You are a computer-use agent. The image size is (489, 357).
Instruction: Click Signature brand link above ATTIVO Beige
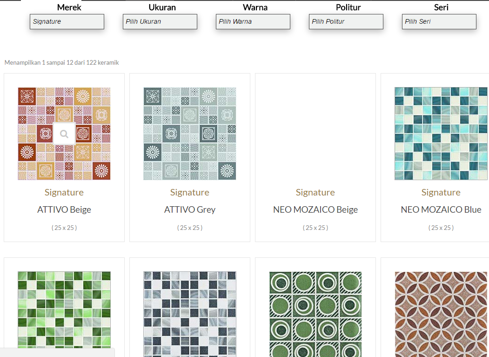click(64, 192)
